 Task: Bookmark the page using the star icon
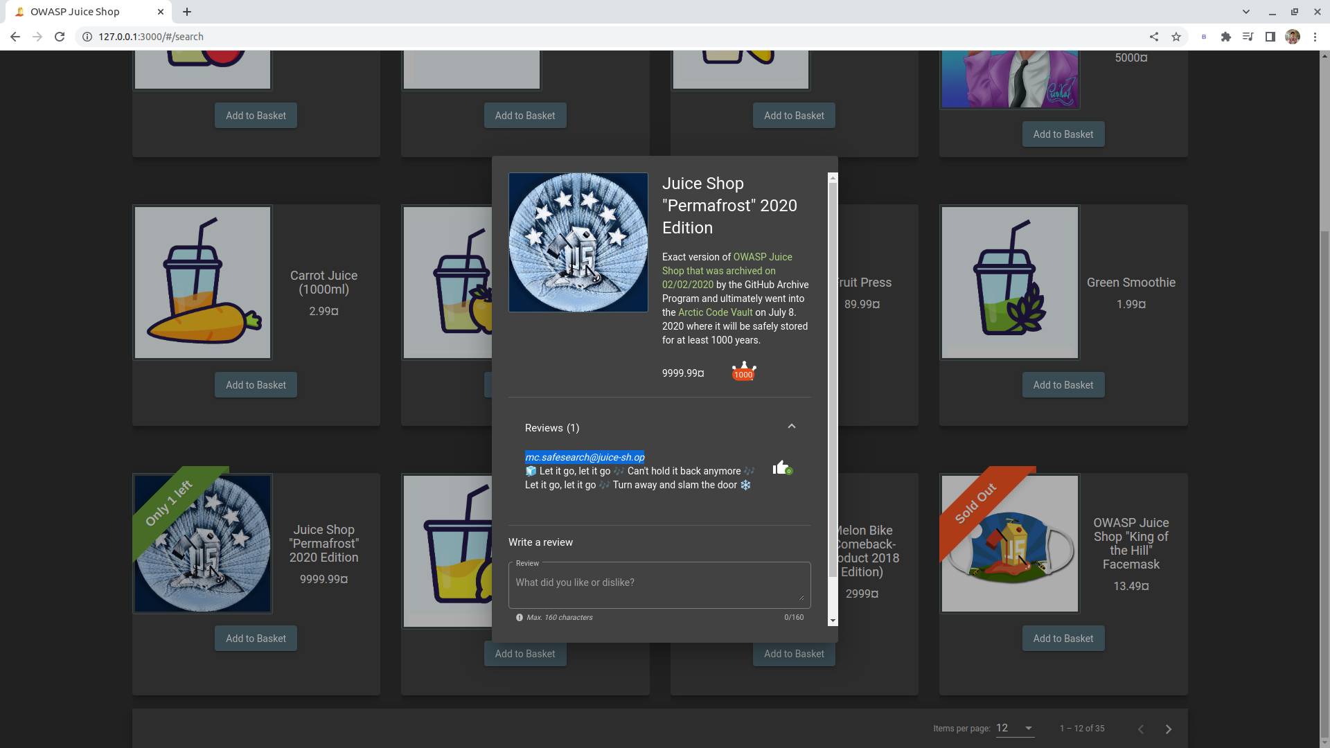pos(1176,37)
